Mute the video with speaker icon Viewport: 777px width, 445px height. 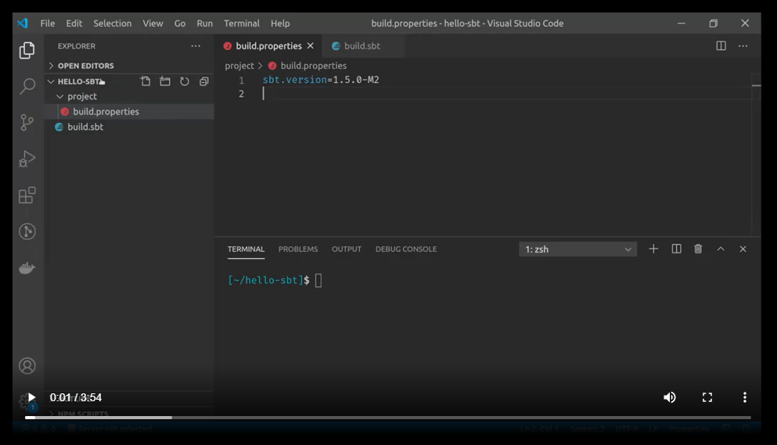[670, 397]
